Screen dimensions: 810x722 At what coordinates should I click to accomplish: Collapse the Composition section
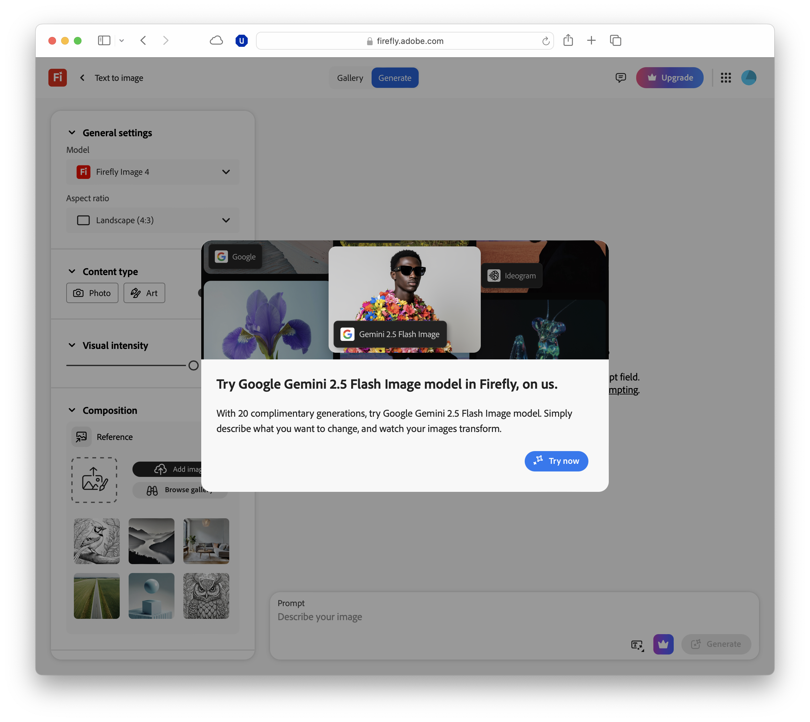(x=72, y=410)
